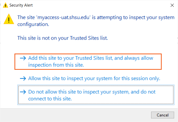Select the orange-highlighted Trusted Sites option box

[88, 62]
